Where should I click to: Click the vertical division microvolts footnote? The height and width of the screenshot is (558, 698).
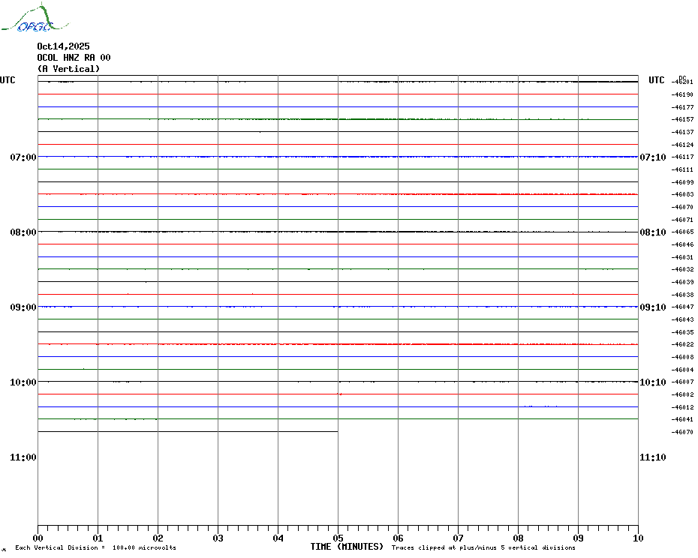95,547
